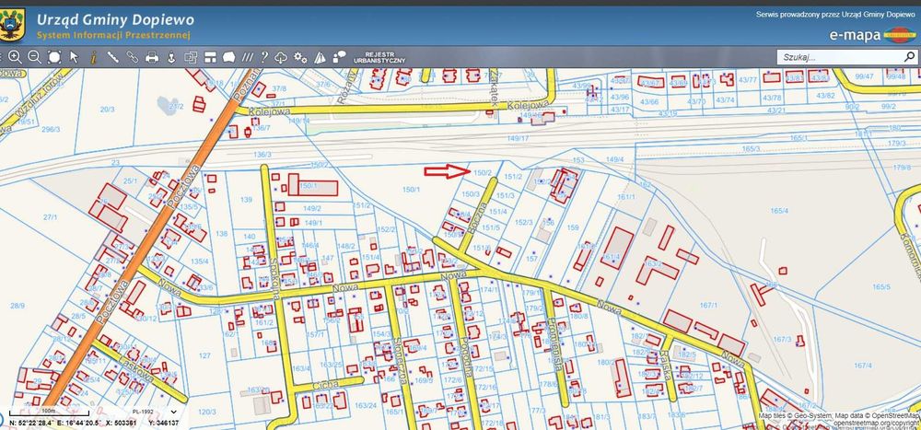This screenshot has width=921, height=430.
Task: Click the triple slash hatch icon
Action: click(x=248, y=57)
